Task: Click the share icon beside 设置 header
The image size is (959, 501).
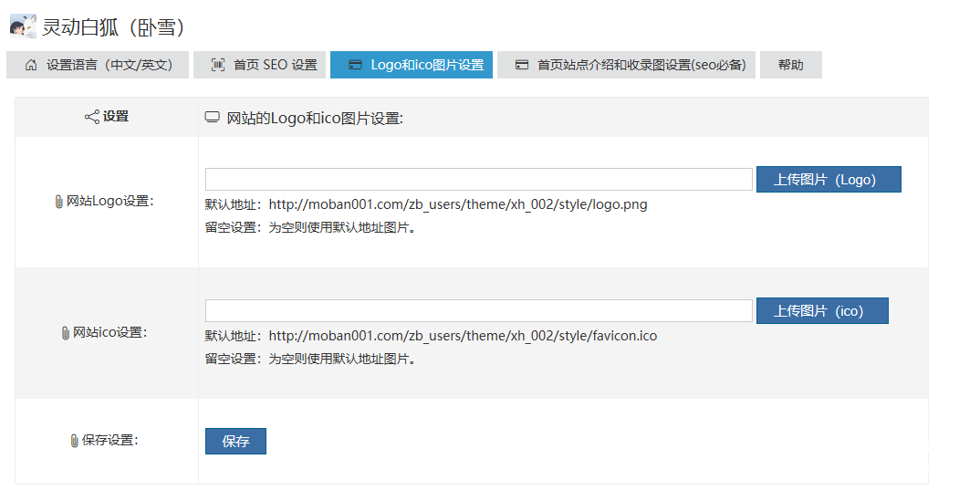Action: (x=91, y=117)
